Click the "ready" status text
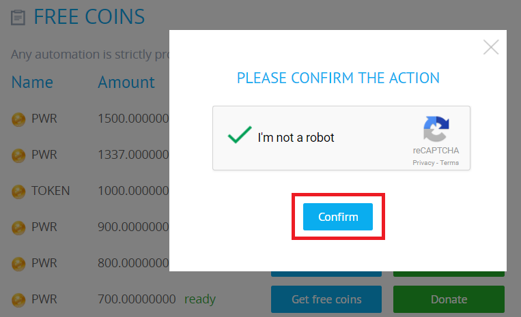 (x=200, y=299)
